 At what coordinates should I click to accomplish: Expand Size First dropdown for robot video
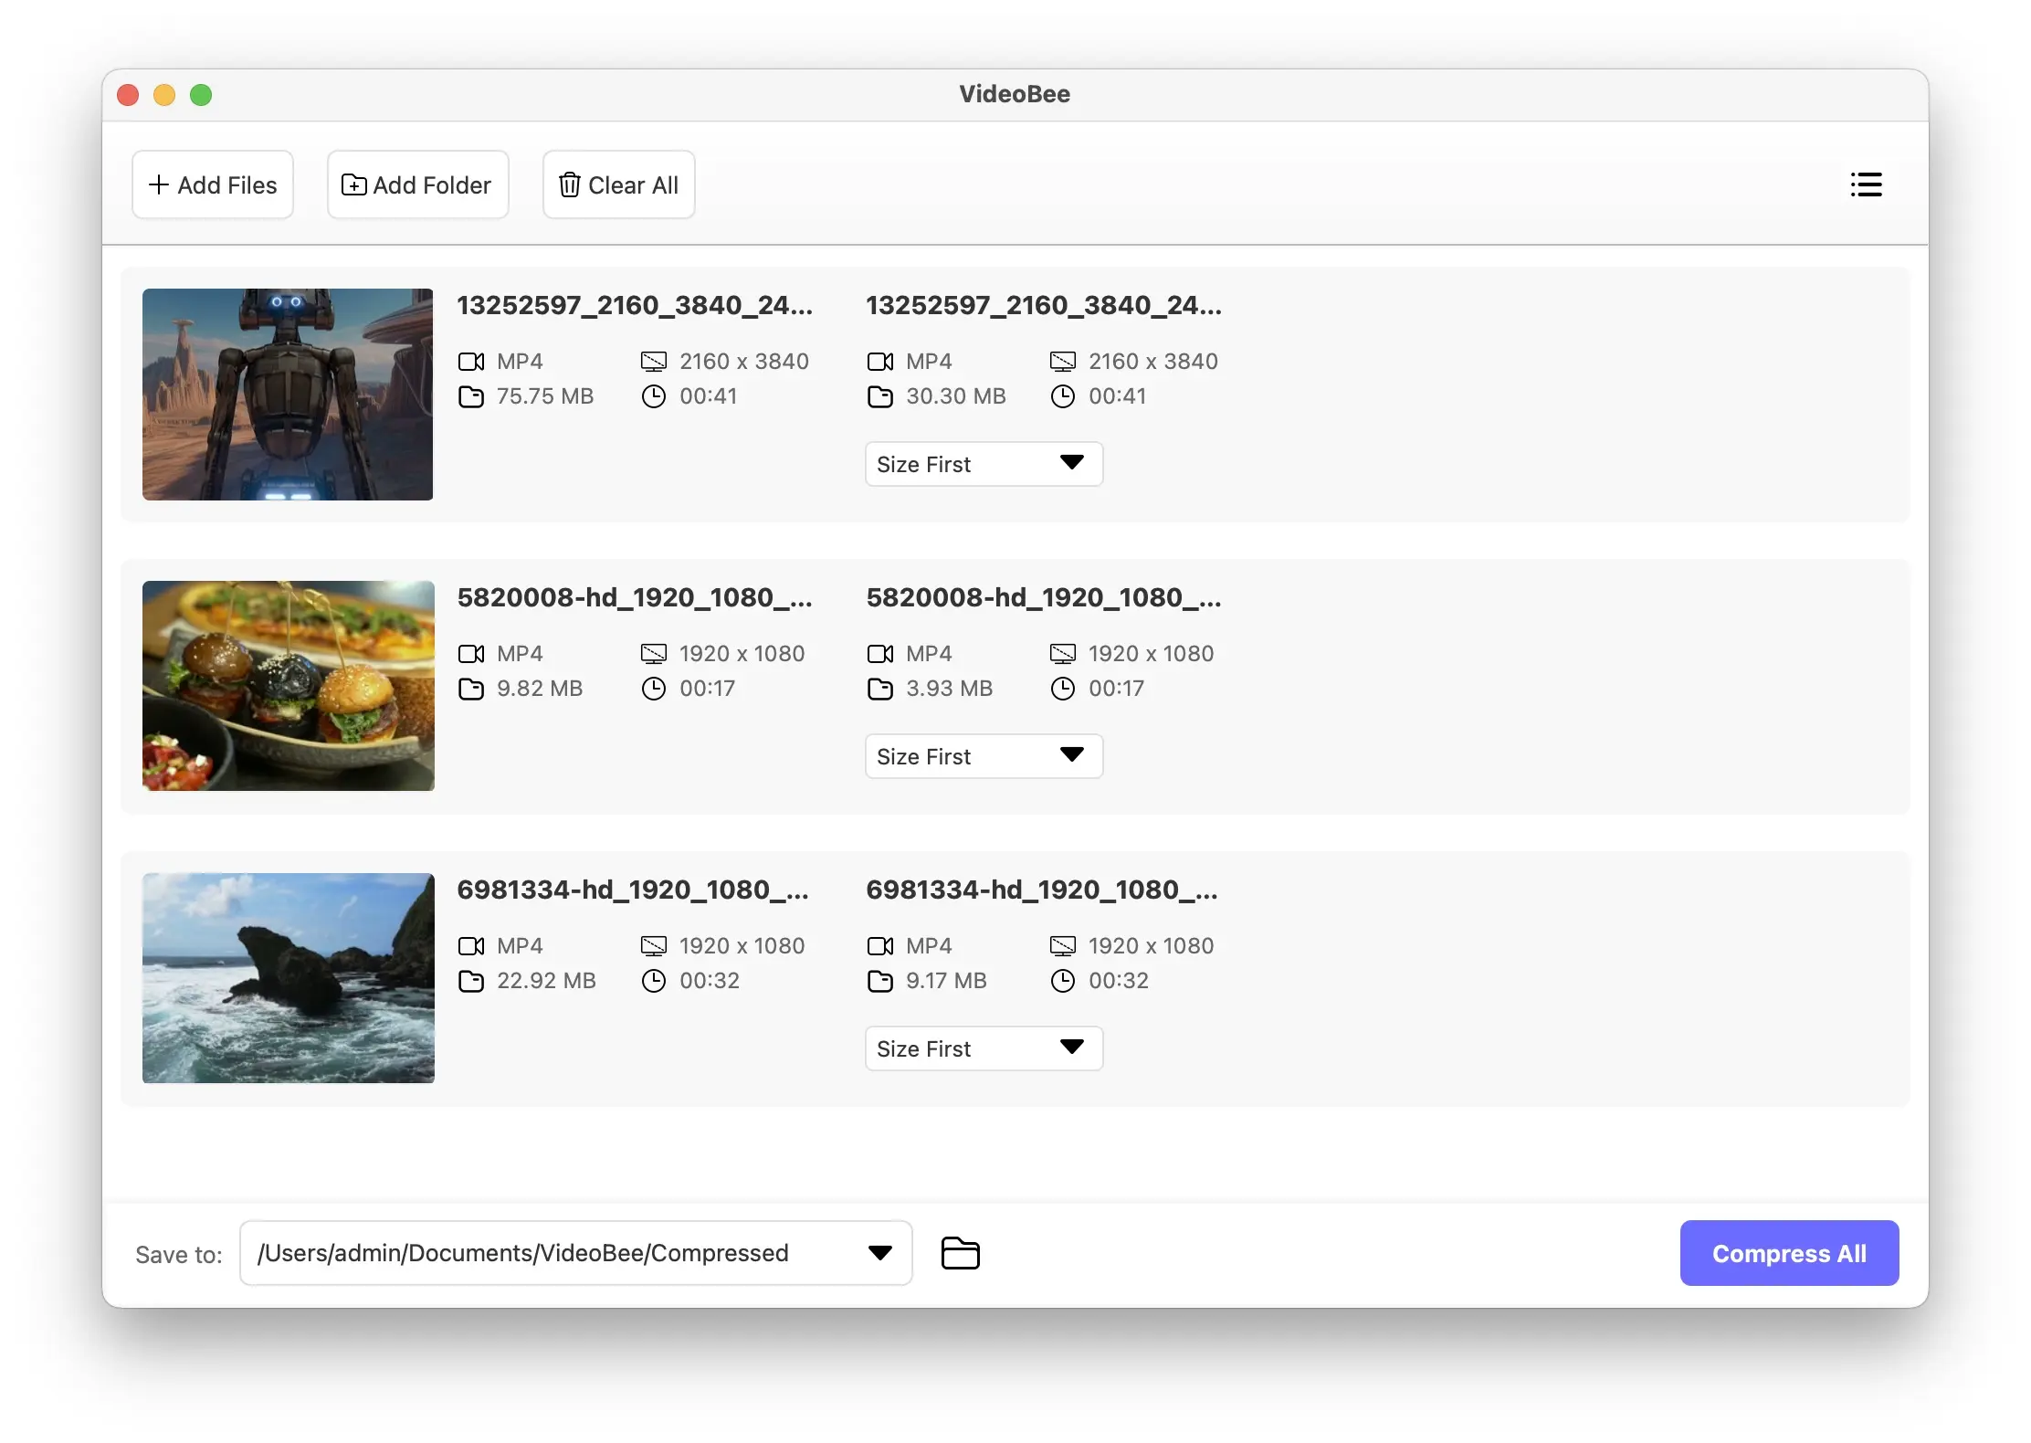[x=984, y=464]
